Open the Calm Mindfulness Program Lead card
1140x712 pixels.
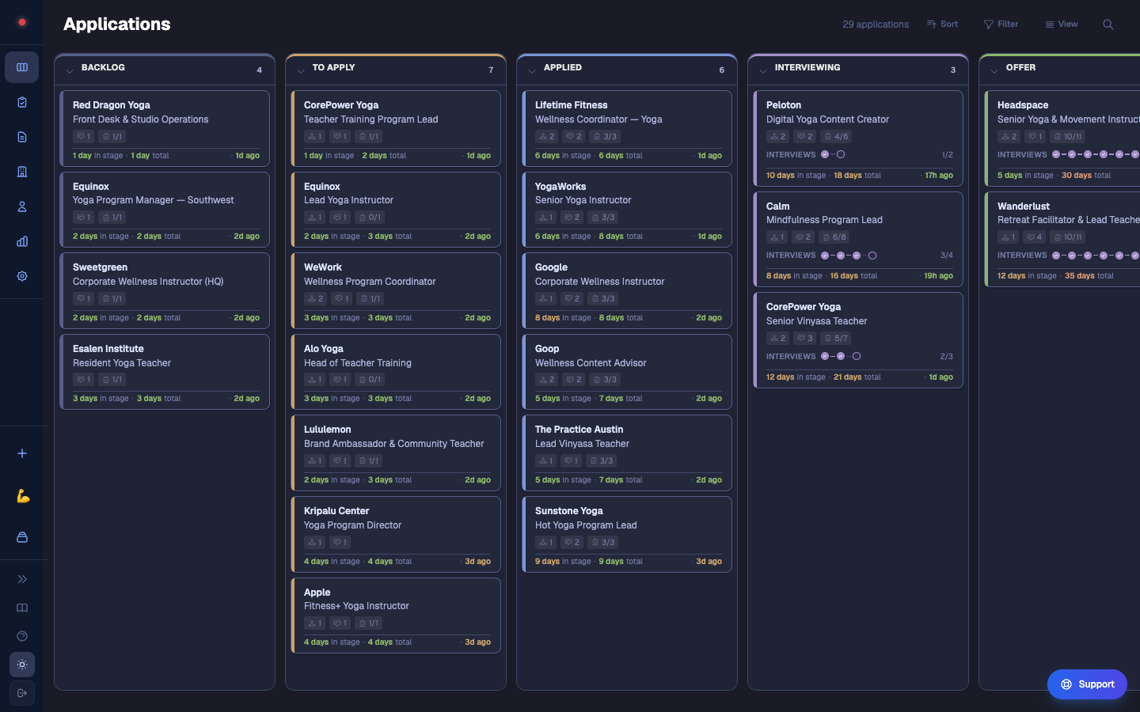click(858, 239)
